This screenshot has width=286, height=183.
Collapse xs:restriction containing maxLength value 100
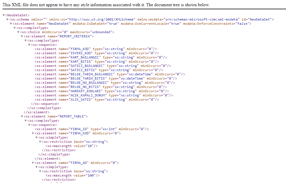pyautogui.click(x=40, y=171)
